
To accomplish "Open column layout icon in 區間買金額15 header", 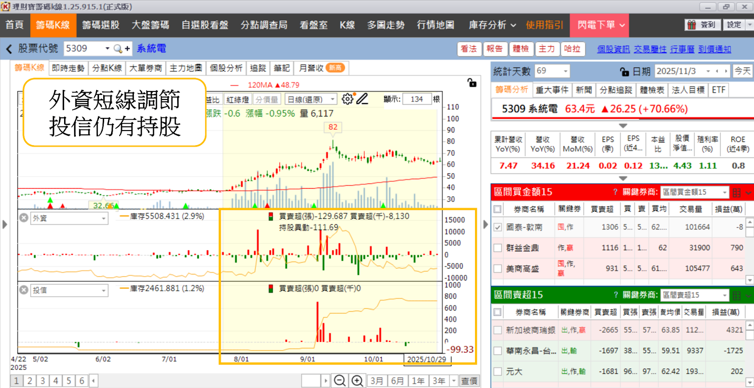I will 737,192.
